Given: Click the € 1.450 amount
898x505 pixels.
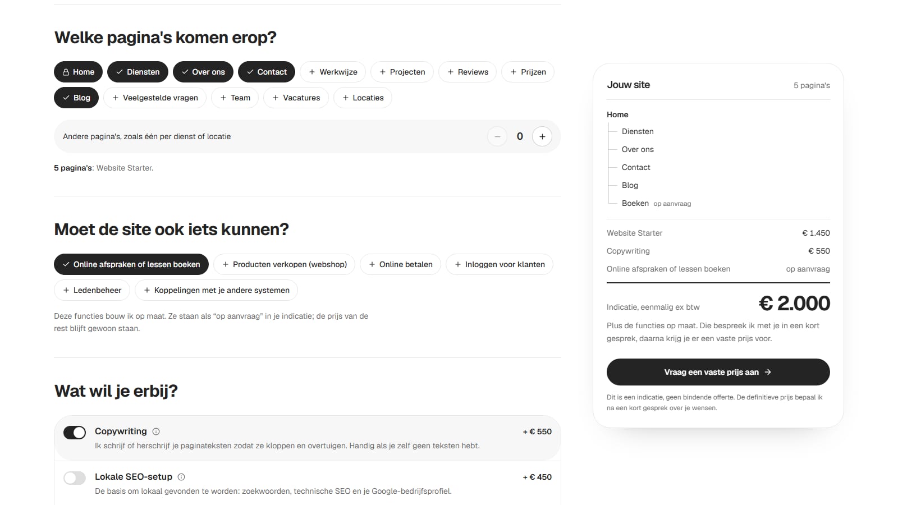Looking at the screenshot, I should click(x=816, y=233).
